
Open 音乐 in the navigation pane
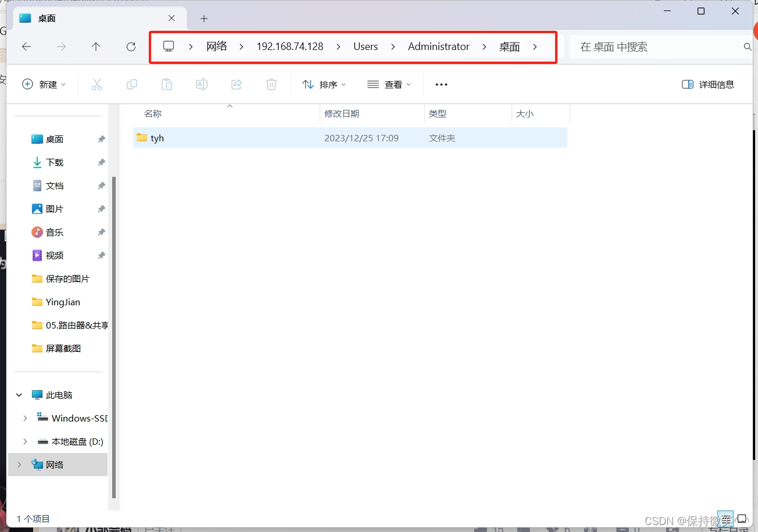point(55,233)
